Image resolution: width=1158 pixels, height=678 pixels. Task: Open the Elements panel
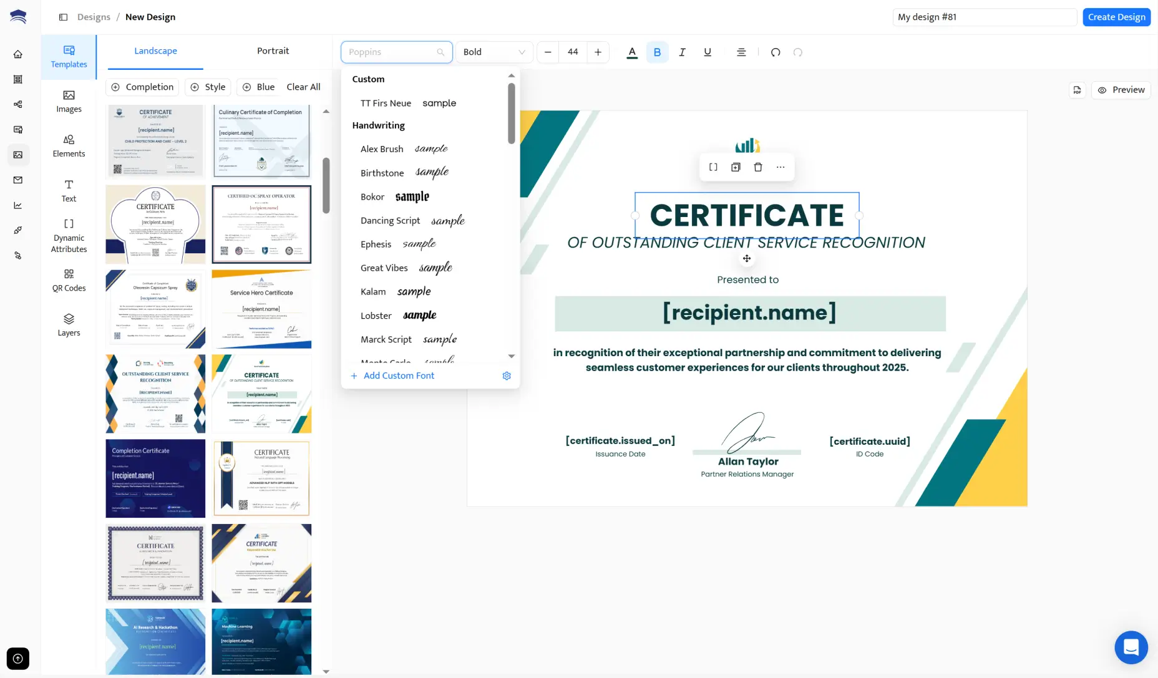69,146
